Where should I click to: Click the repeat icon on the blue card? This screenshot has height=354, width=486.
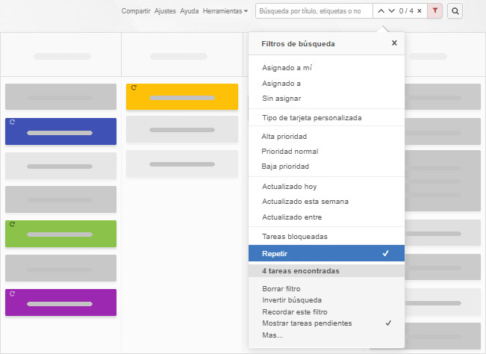click(x=12, y=122)
